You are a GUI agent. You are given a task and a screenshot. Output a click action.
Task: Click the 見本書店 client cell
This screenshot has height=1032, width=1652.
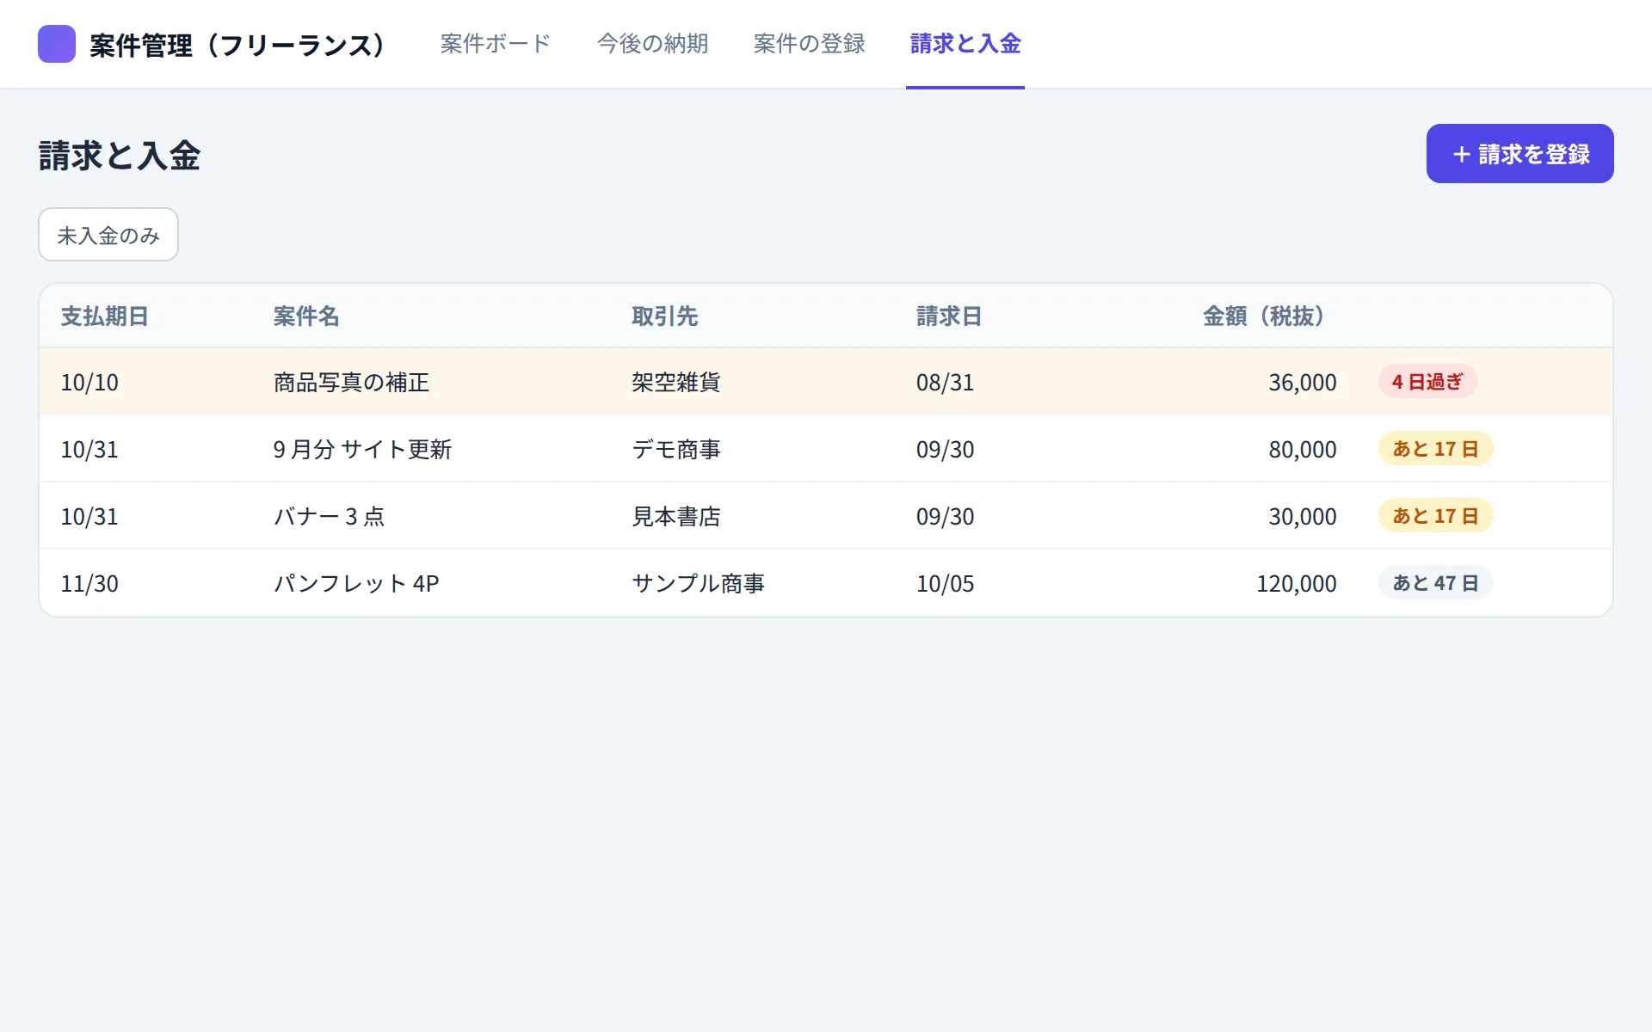pos(676,516)
